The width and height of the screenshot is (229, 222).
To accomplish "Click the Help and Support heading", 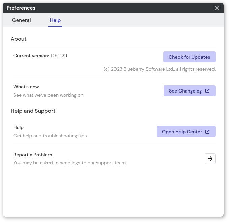I will tap(33, 111).
